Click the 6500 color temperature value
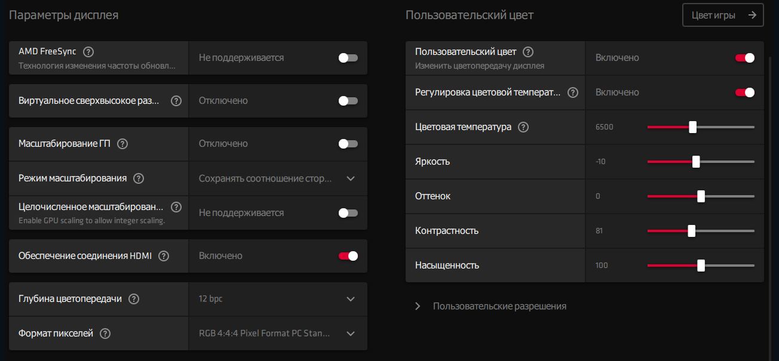The image size is (779, 361). pyautogui.click(x=605, y=127)
